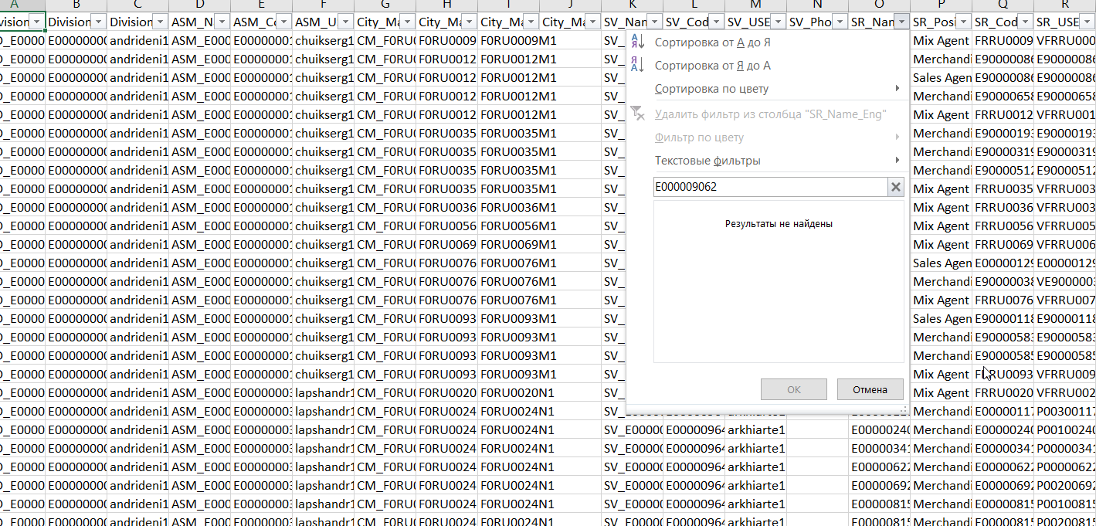Select cell F0RU0009 in column H
1096x526 pixels.
(x=447, y=40)
